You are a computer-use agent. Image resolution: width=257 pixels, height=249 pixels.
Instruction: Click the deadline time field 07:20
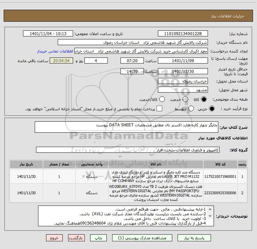132,60
